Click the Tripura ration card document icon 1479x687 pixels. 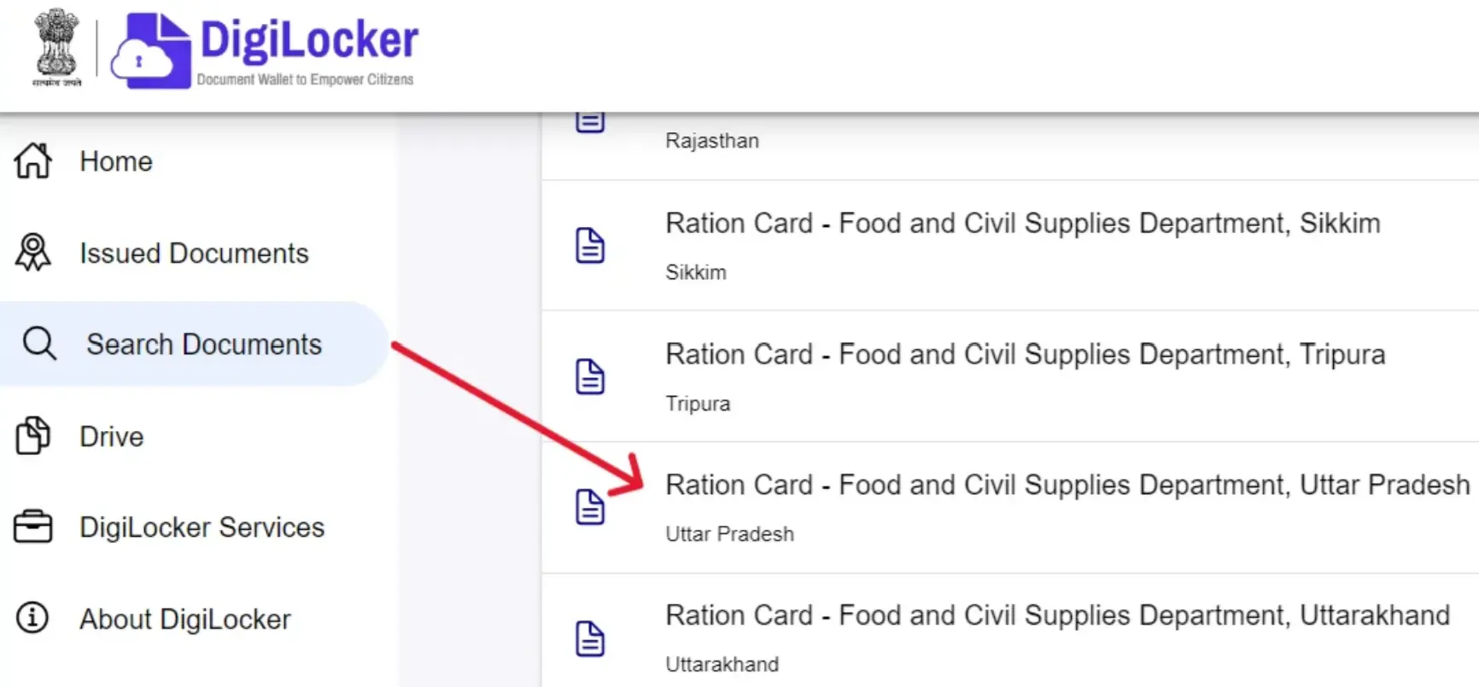click(591, 376)
